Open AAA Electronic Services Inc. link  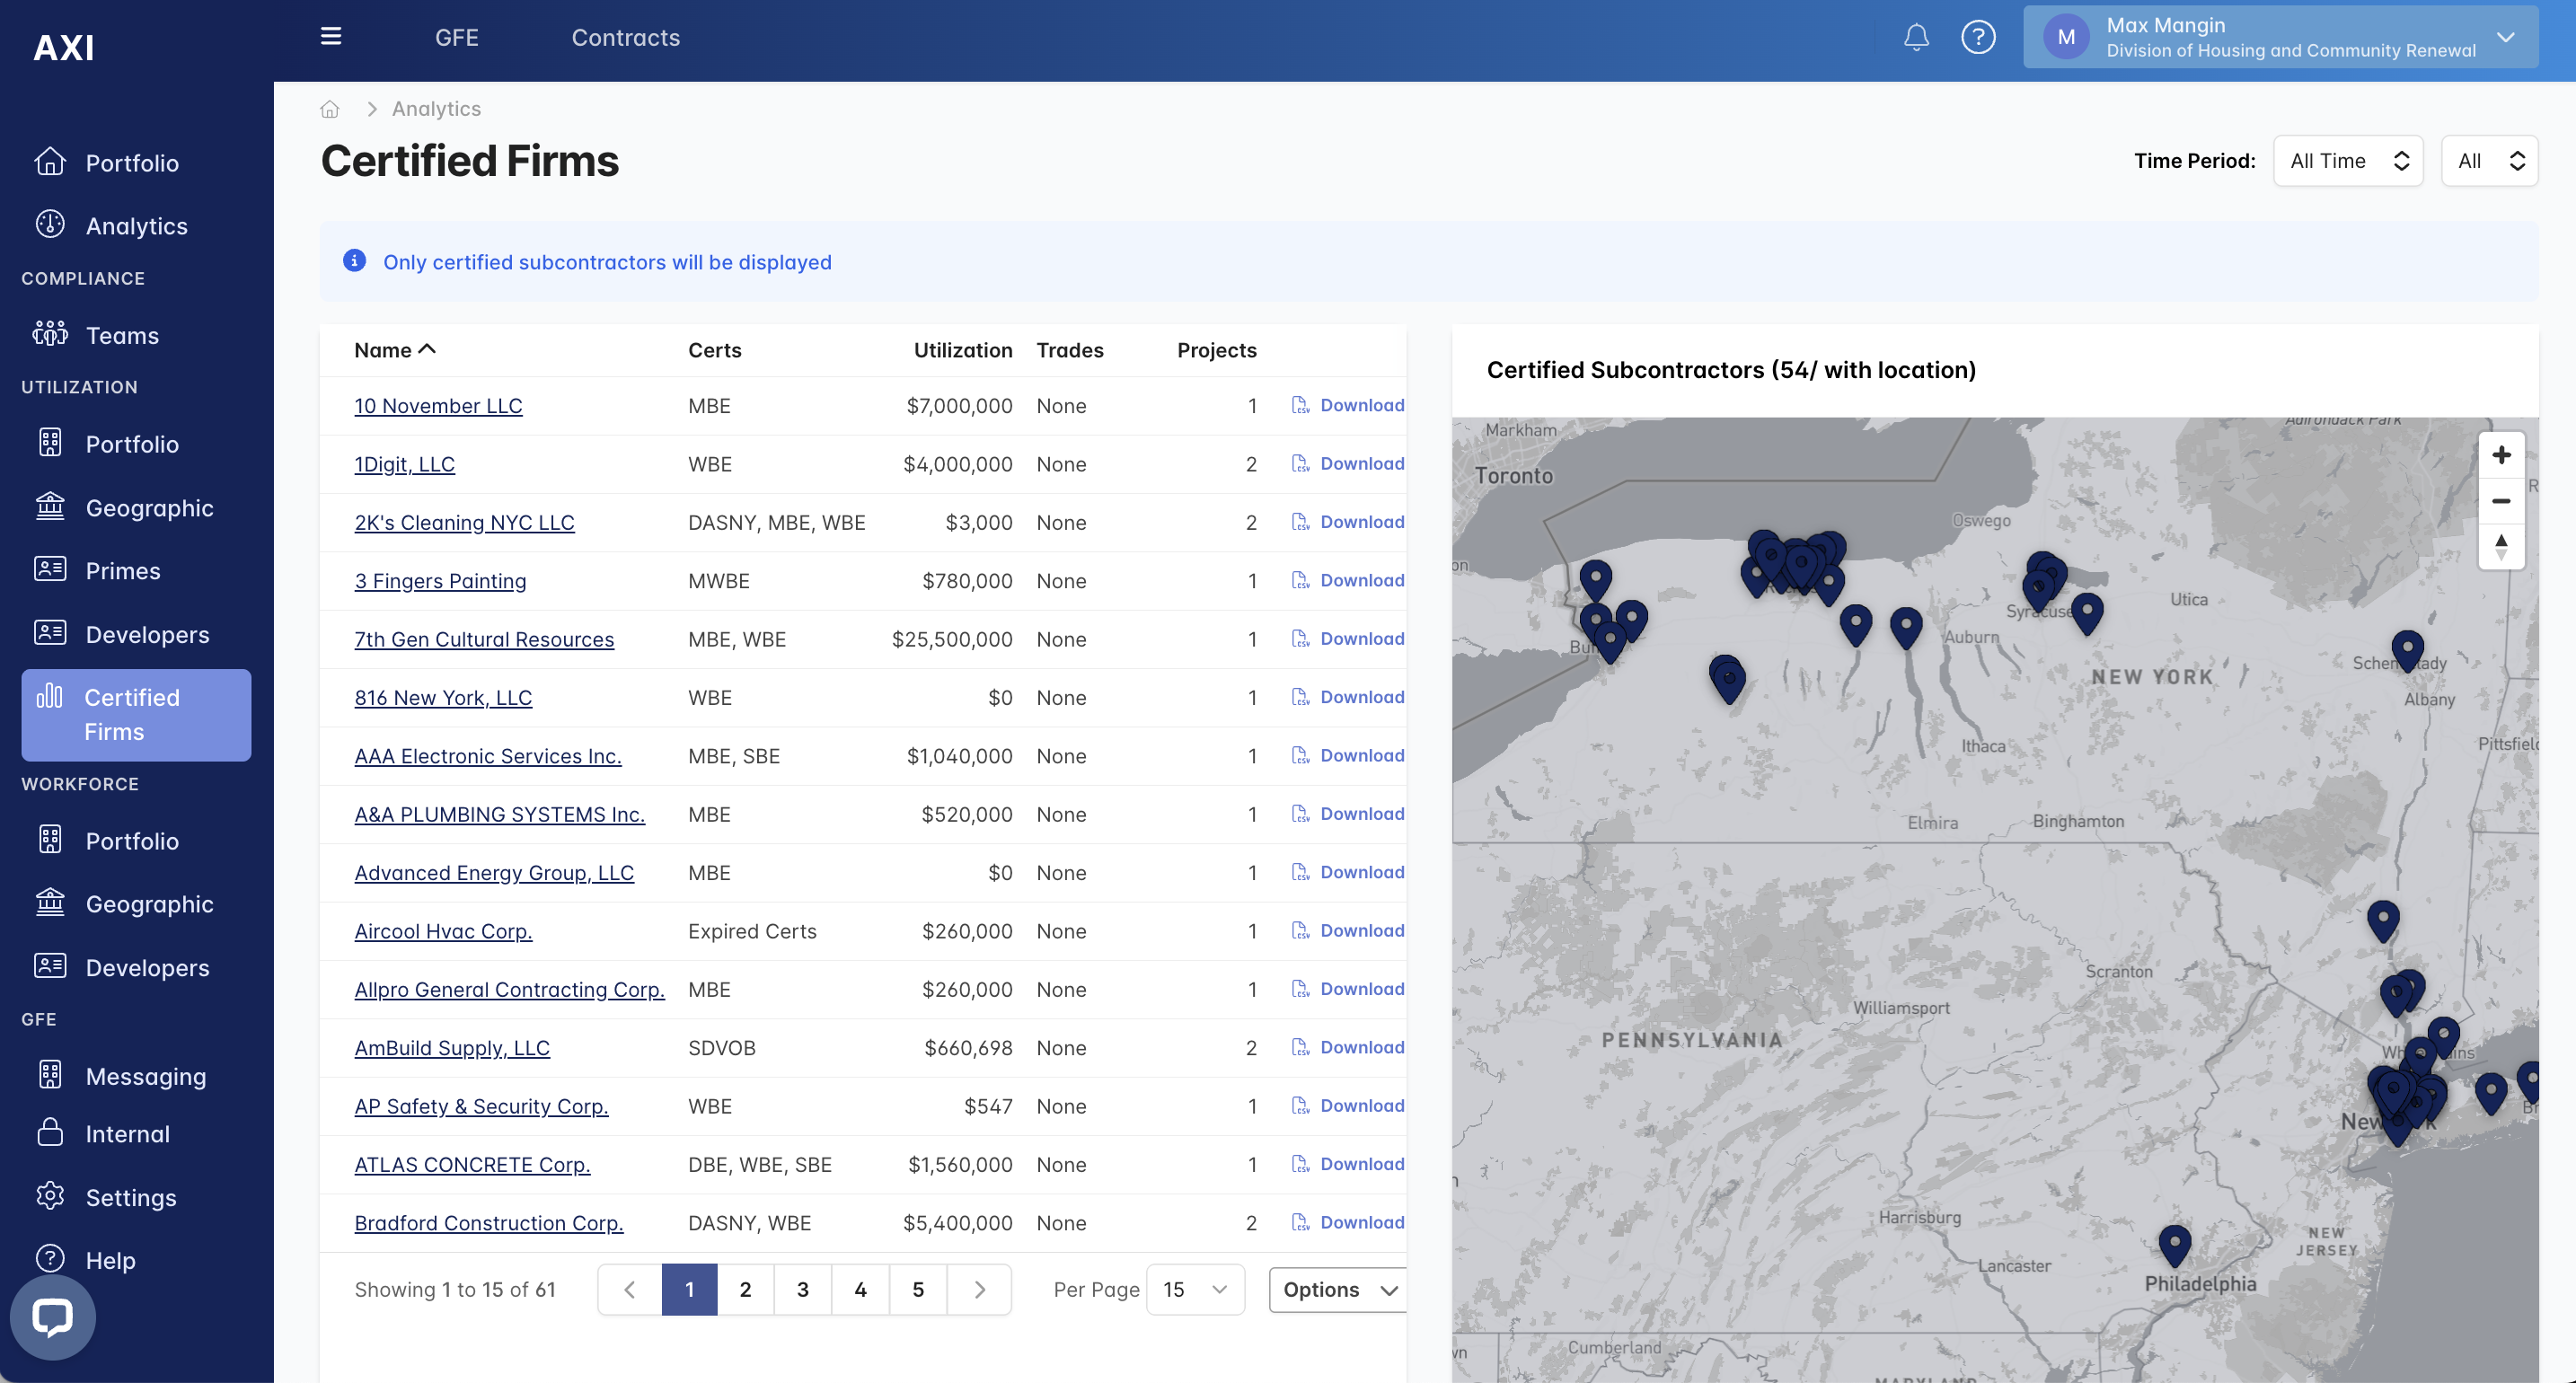[488, 756]
